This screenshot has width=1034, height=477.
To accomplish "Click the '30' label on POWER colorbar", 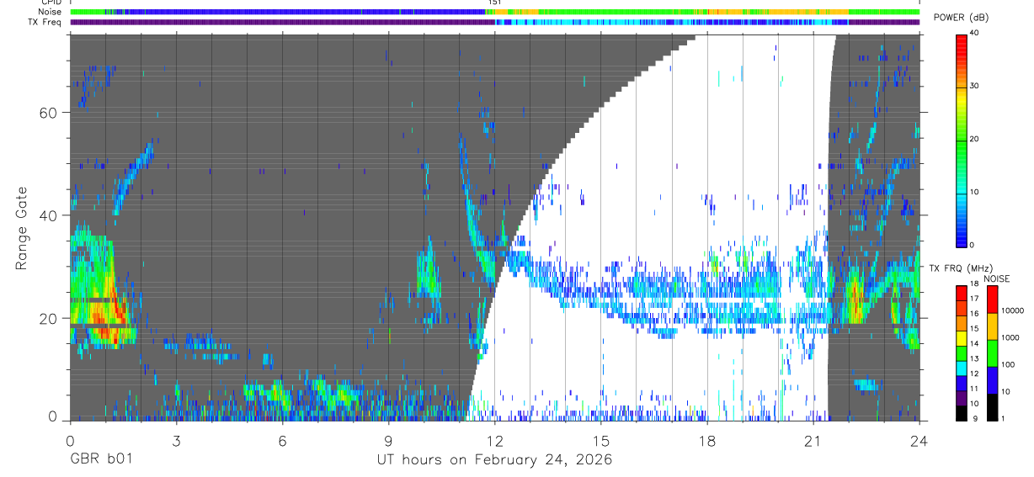I will pos(974,86).
